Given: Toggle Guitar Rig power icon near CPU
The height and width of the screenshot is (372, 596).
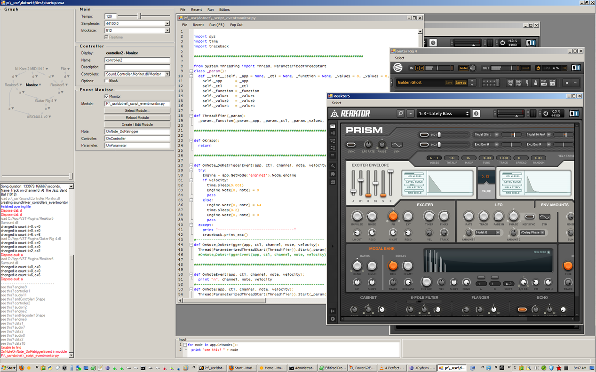Looking at the screenshot, I should [x=539, y=68].
